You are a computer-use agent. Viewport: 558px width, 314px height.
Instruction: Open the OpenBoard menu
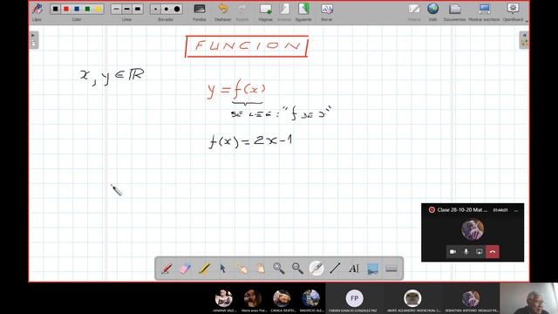(513, 9)
